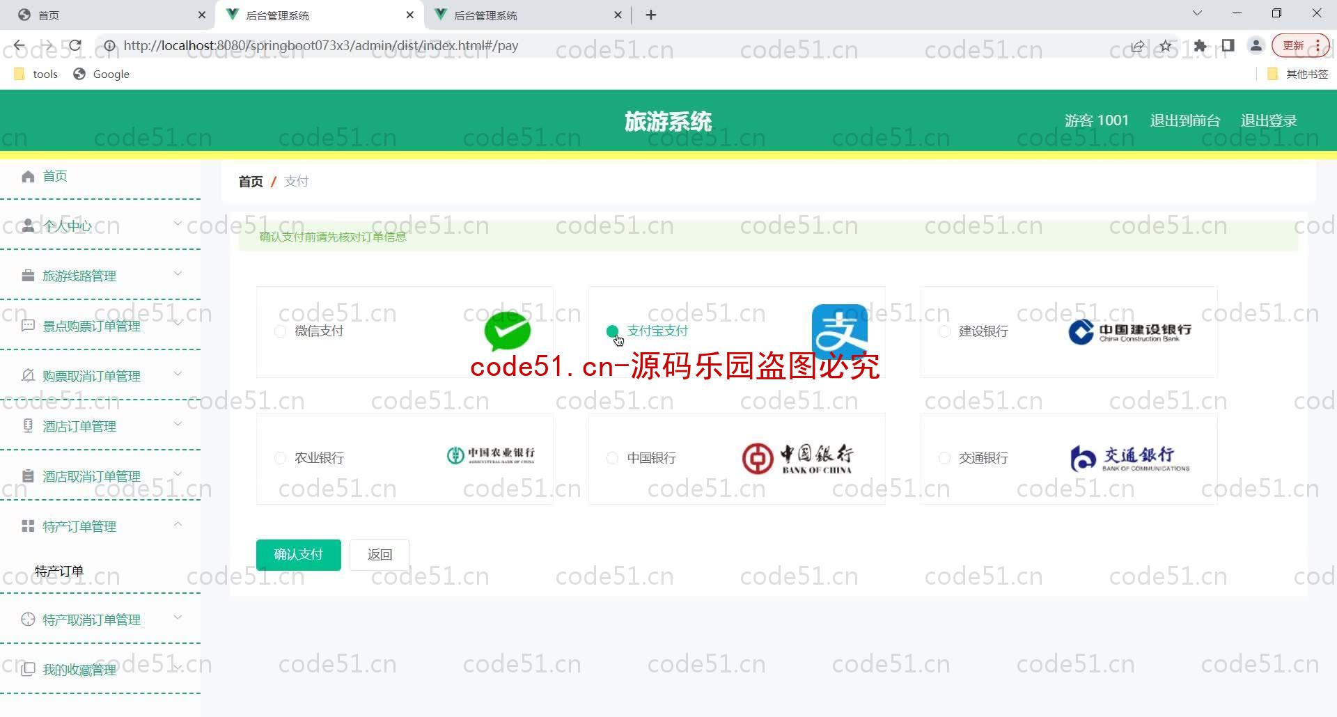The image size is (1337, 717).
Task: Click the clipboard icon for 酒店取消订单管理
Action: (x=28, y=476)
